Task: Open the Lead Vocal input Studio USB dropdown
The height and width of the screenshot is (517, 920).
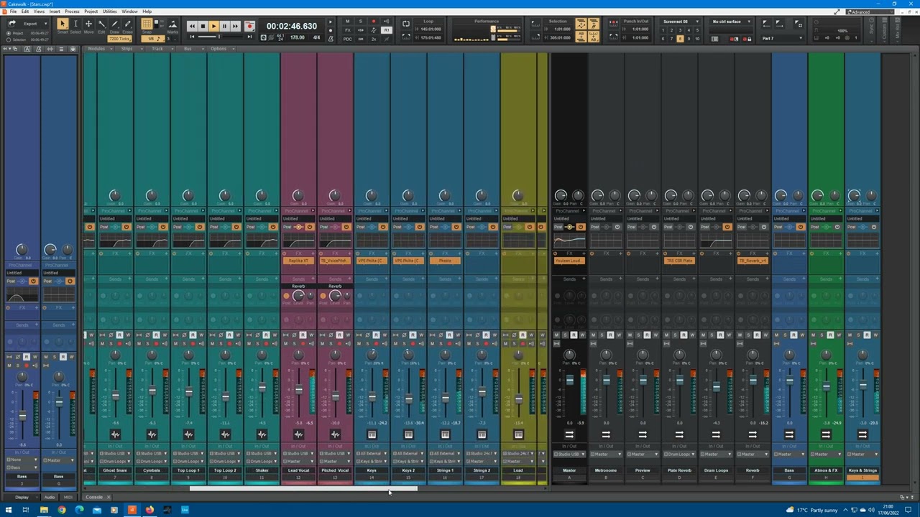Action: point(298,454)
